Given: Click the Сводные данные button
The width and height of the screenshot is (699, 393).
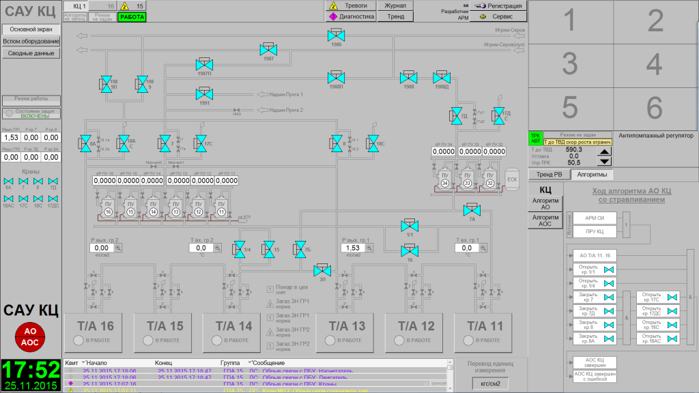Looking at the screenshot, I should (31, 53).
